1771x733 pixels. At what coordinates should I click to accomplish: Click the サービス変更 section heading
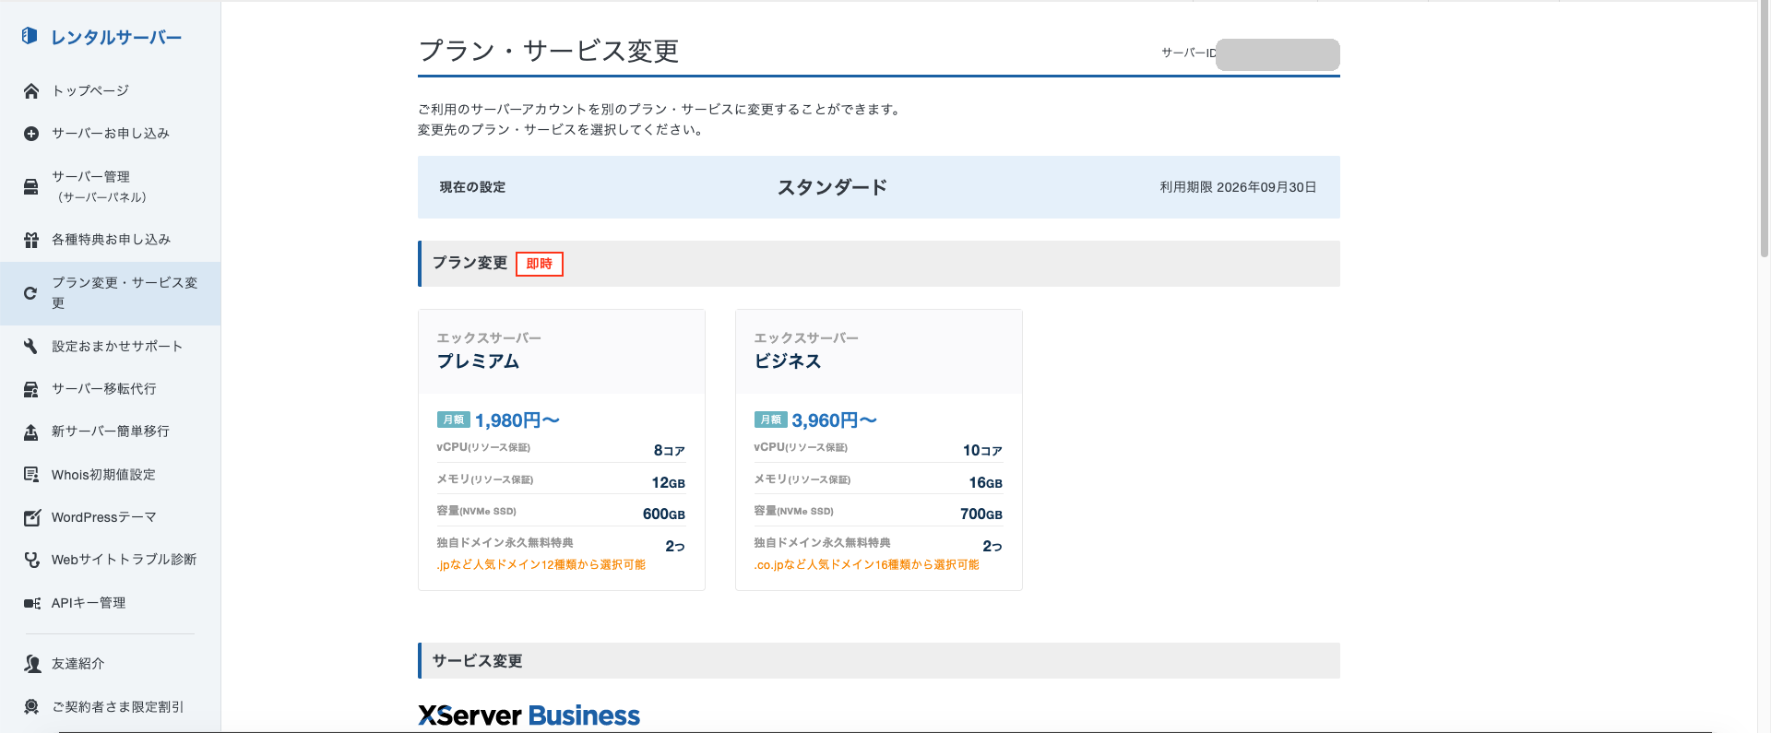(x=477, y=661)
